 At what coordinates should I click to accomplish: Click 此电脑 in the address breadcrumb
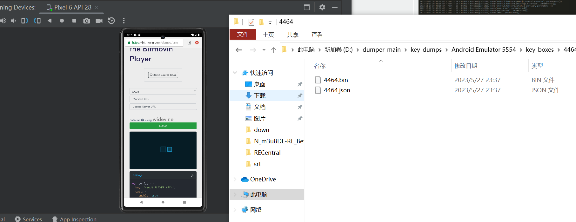[306, 50]
